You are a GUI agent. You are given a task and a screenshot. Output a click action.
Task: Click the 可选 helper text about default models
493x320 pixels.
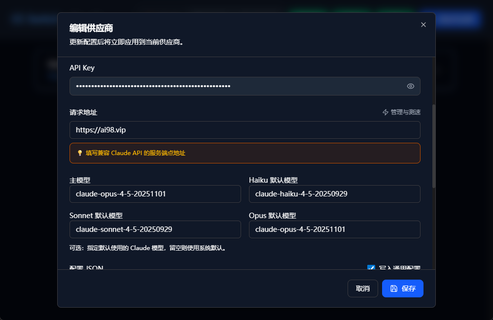[148, 248]
